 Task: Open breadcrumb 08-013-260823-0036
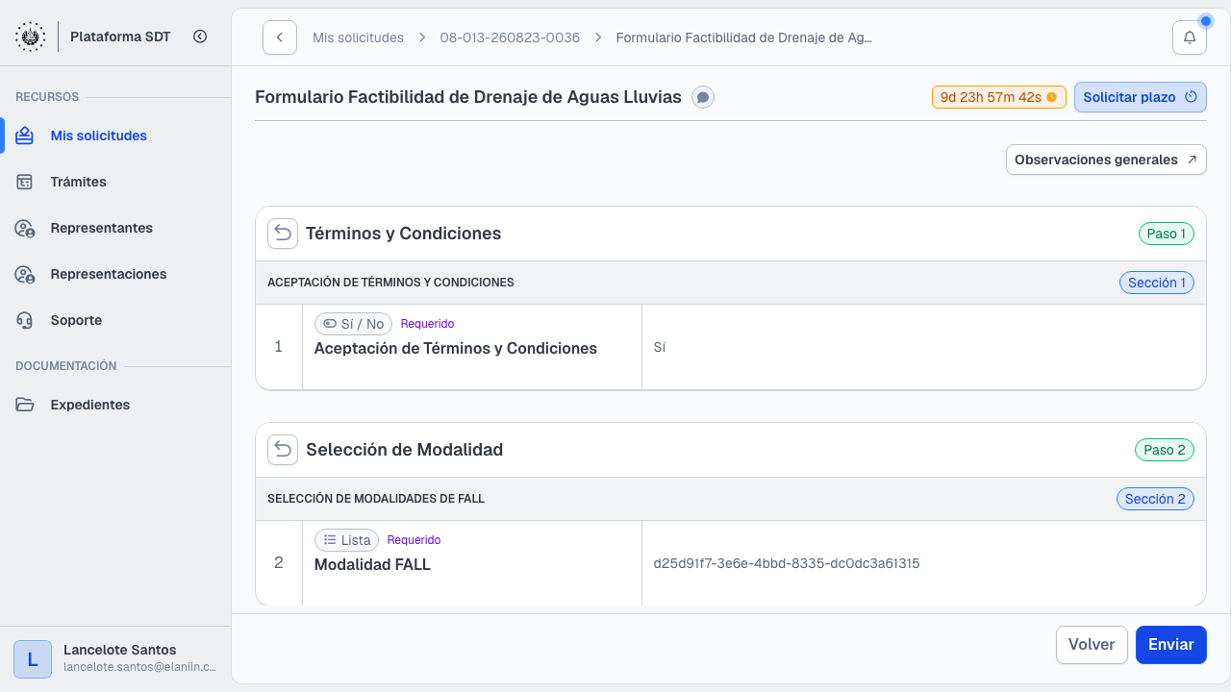coord(510,37)
